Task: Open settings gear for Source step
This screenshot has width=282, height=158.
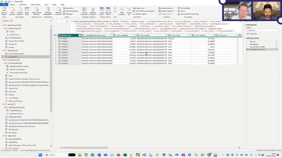Action: [276, 42]
